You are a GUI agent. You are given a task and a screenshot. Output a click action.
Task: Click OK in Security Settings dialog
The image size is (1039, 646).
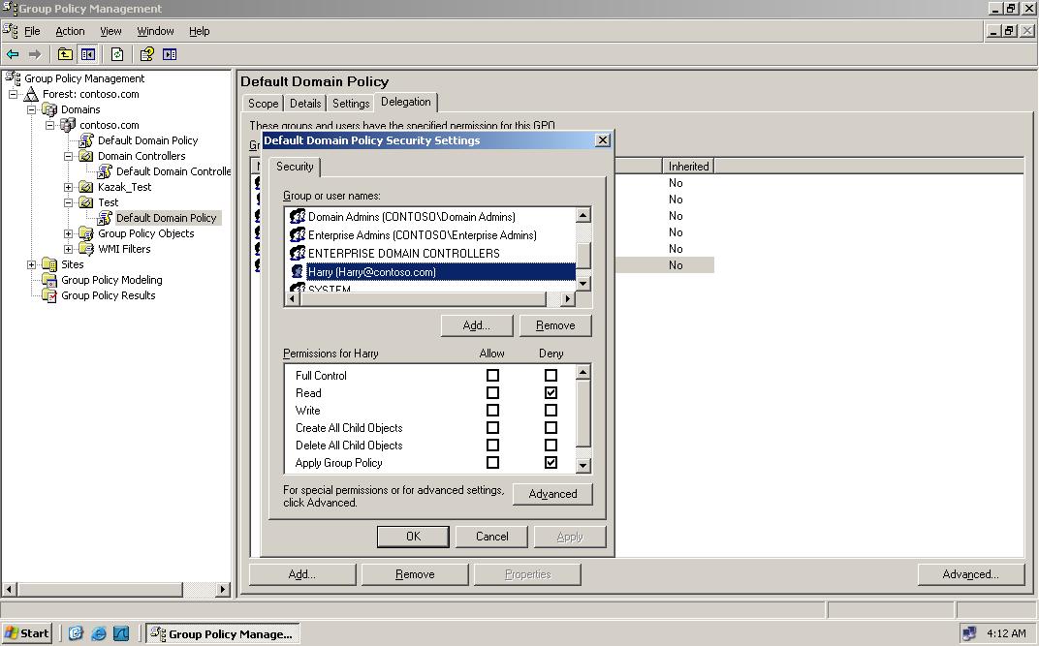pos(413,537)
